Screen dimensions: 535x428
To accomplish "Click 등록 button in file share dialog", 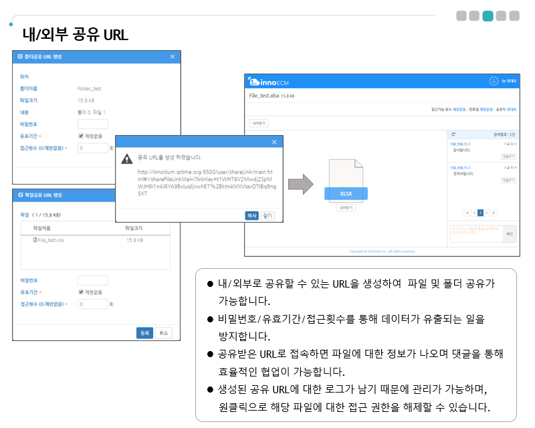I will (144, 332).
